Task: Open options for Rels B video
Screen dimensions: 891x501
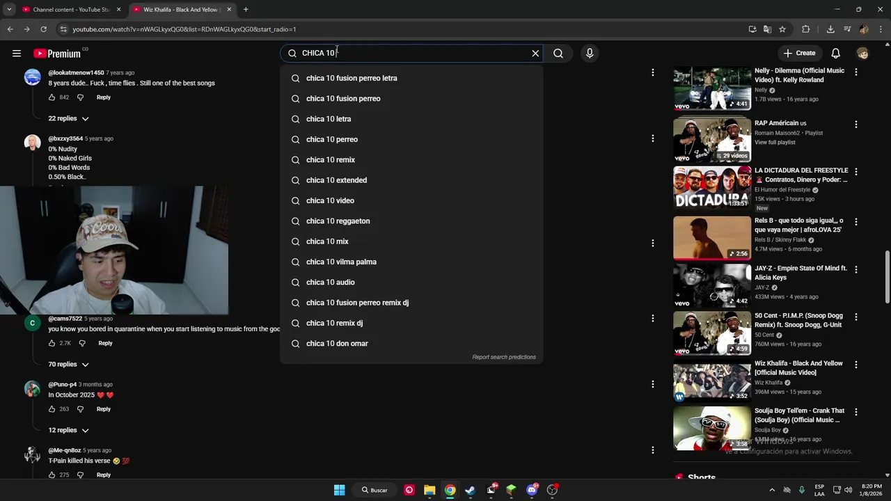Action: click(x=856, y=222)
